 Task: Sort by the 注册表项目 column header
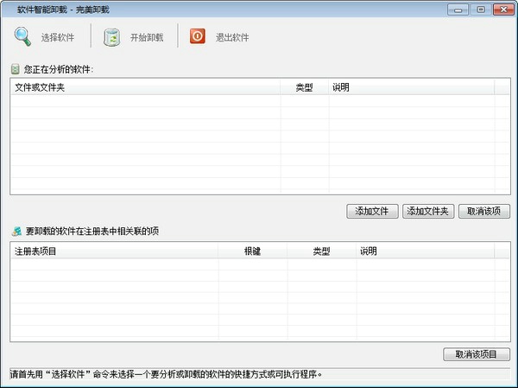pos(114,251)
